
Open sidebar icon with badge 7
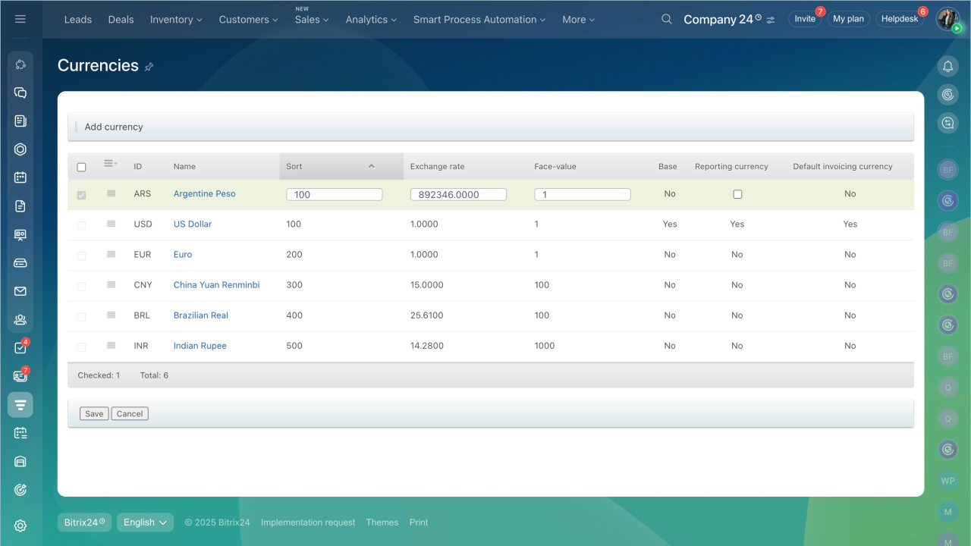[20, 376]
